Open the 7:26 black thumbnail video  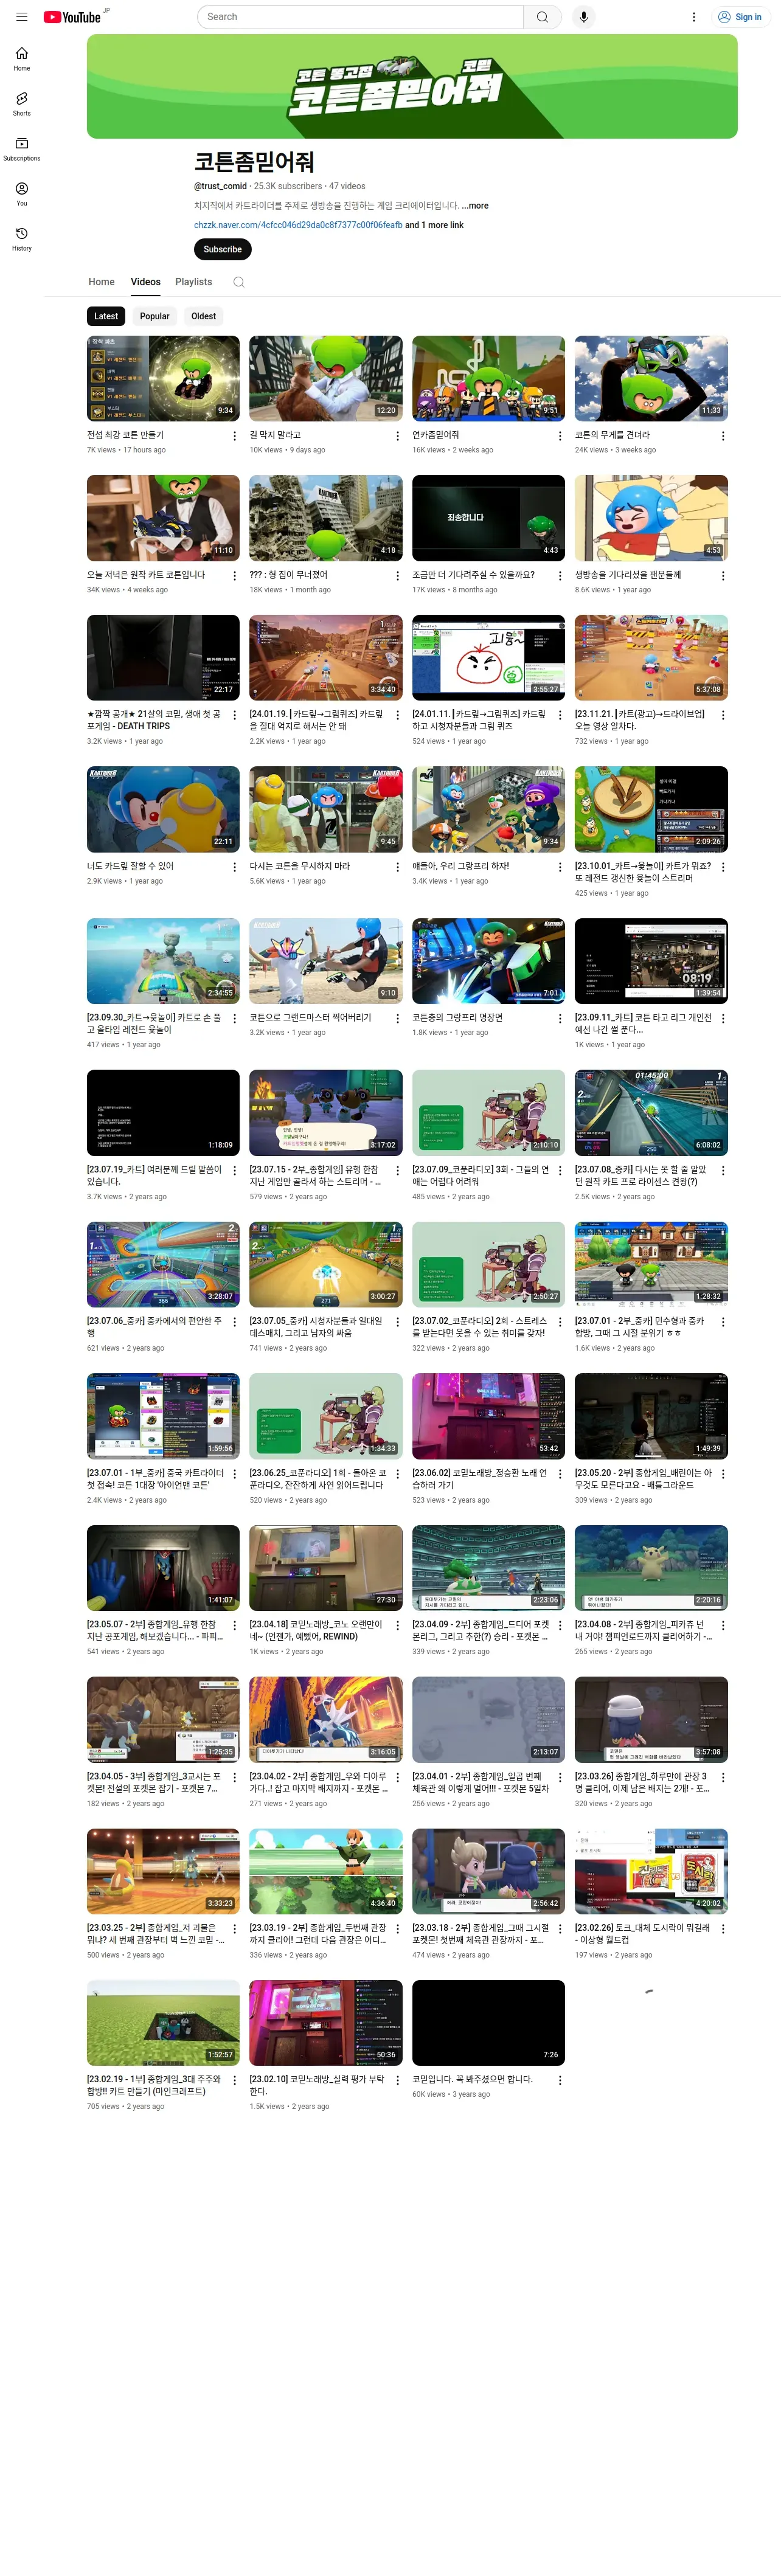tap(488, 2023)
